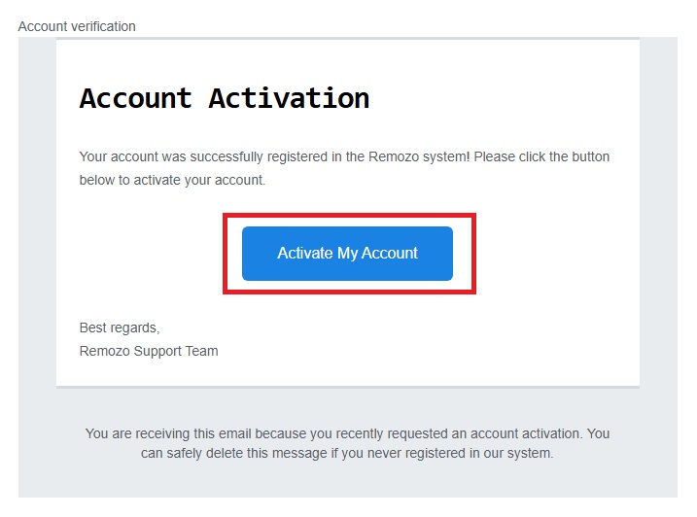697x517 pixels.
Task: Click 'Please click the button' sentence text
Action: click(541, 156)
